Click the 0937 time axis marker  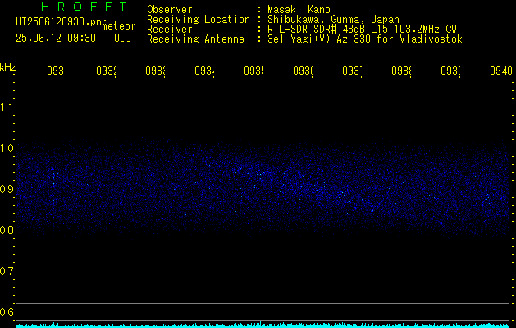pos(352,71)
